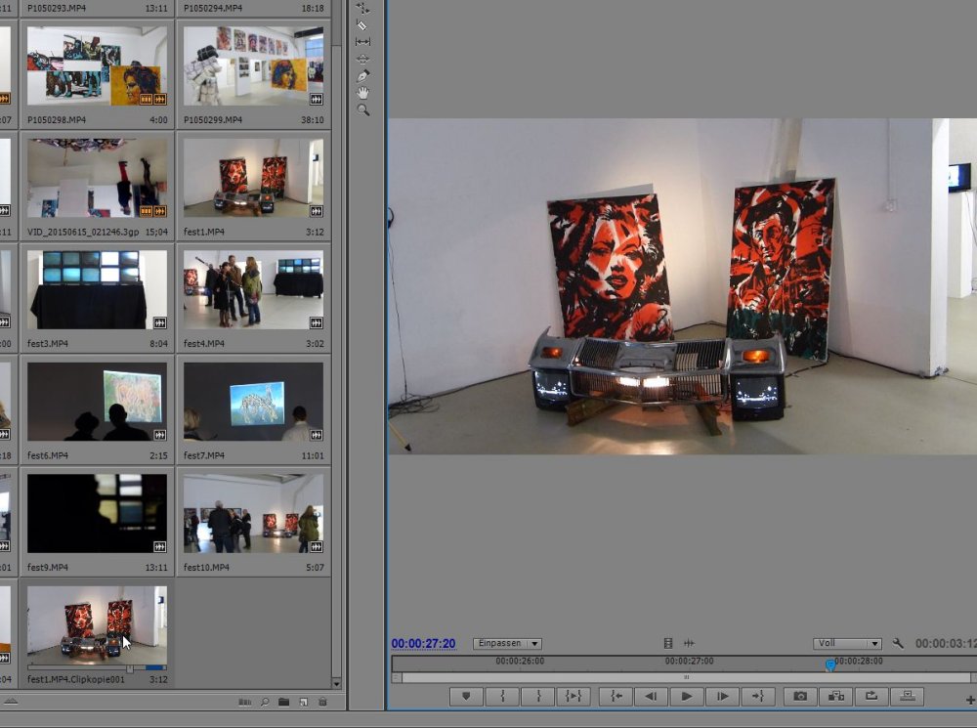Image resolution: width=977 pixels, height=728 pixels.
Task: Click the Go to In point button
Action: [x=616, y=696]
